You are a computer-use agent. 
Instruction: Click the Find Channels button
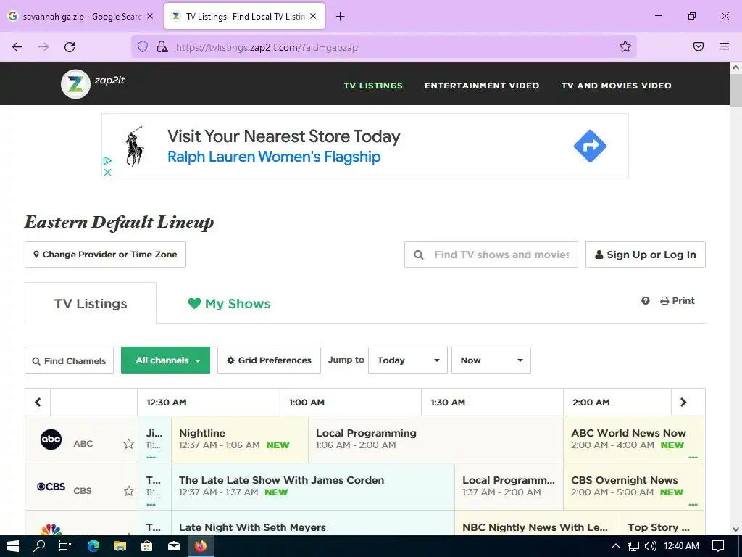coord(69,360)
